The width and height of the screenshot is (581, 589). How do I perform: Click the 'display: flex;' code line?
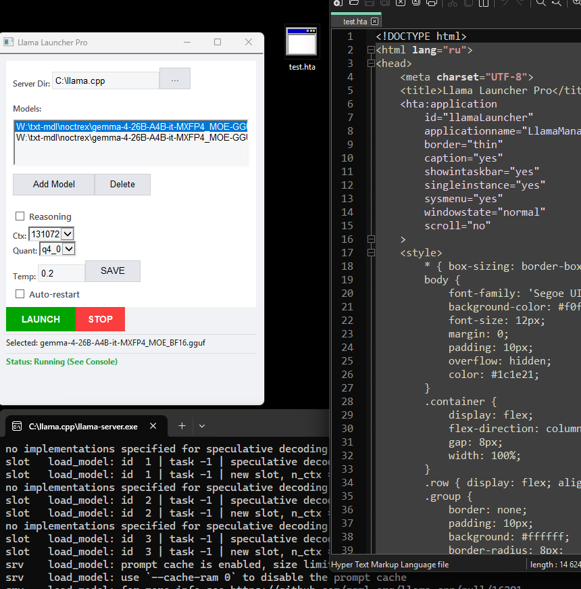490,415
